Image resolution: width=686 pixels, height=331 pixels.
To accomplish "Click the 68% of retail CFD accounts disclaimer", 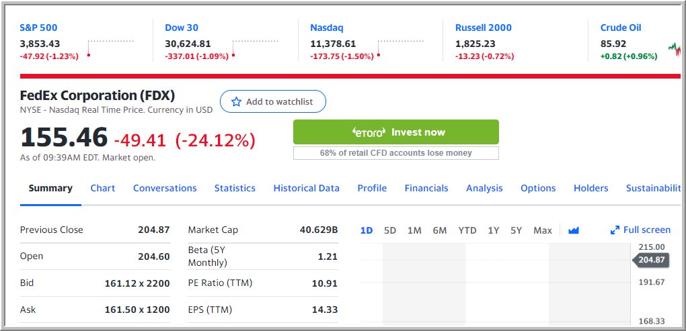I will click(396, 153).
